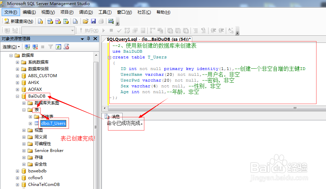Toggle Results to Grid icon
This screenshot has width=326, height=189.
click(x=178, y=31)
